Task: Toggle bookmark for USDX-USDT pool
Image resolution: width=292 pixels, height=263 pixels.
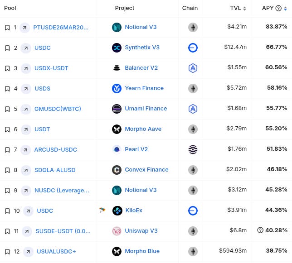Action: coord(7,68)
